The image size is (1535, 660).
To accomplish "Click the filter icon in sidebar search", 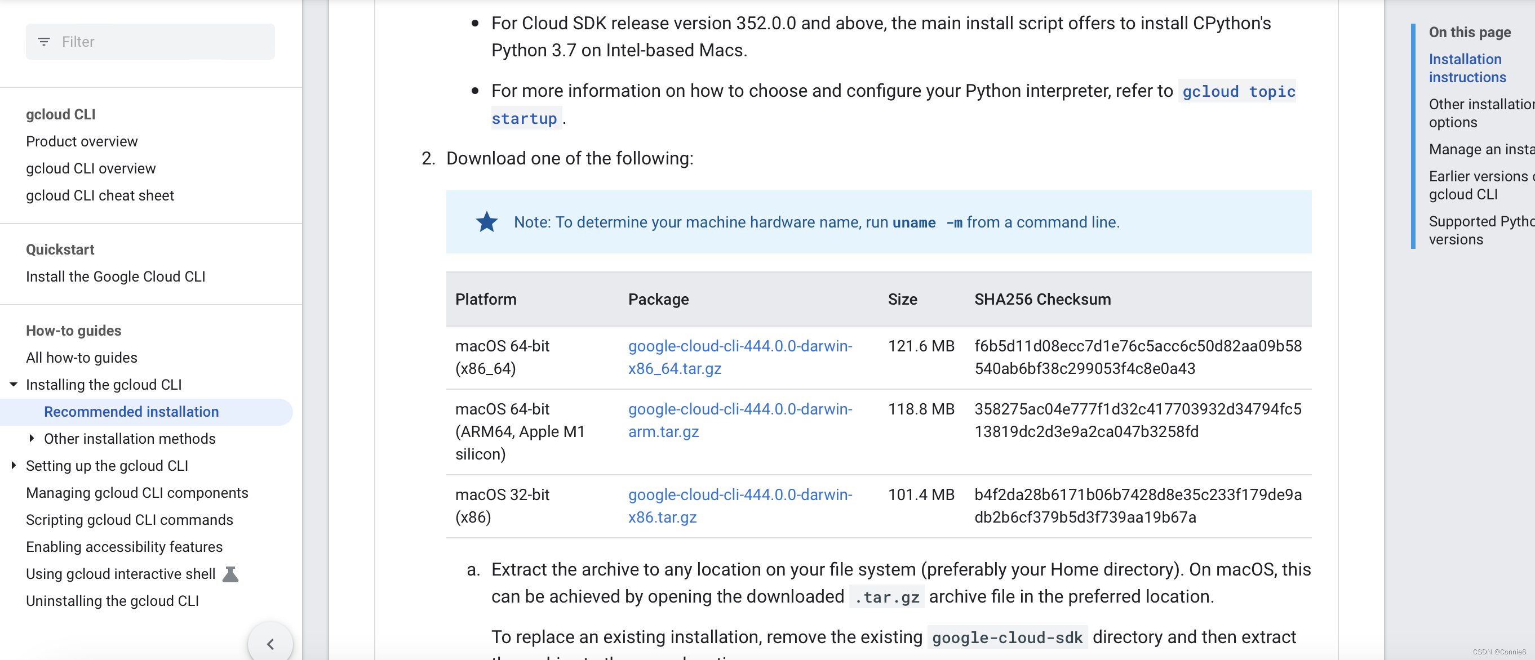I will 43,42.
